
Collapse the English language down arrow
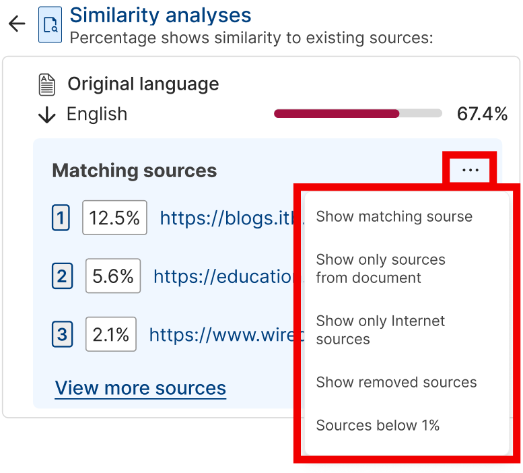tap(46, 115)
